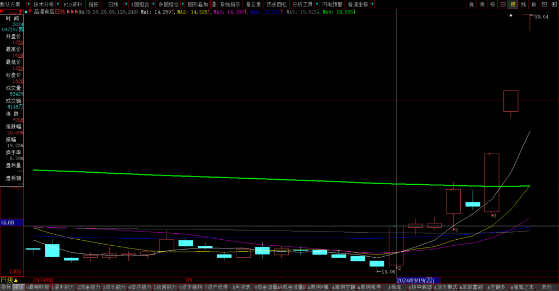
Task: Click the 竞 icon in top-right toolbar
Action: [471, 4]
